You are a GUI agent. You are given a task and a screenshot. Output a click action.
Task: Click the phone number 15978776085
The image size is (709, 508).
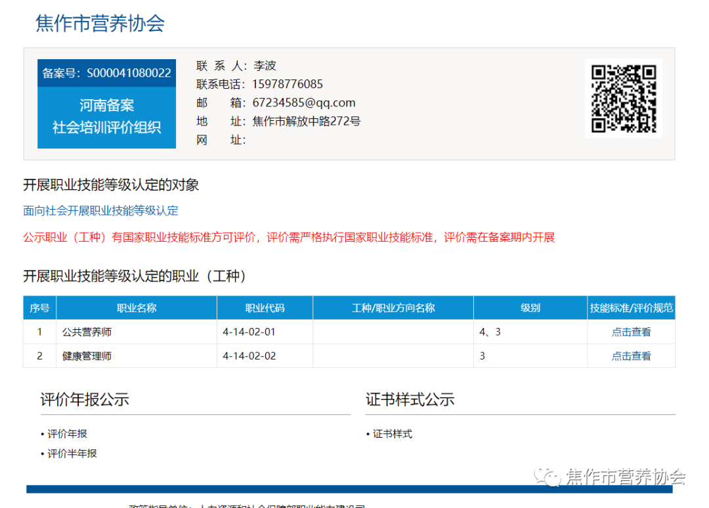click(x=288, y=84)
